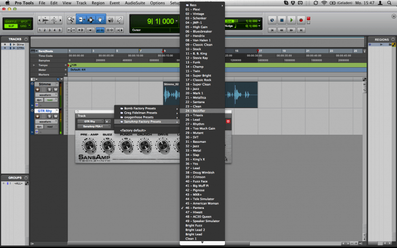Open the GTR Rhy track name dropdown arrow
Viewport: 397px width, 248px height.
(x=57, y=111)
